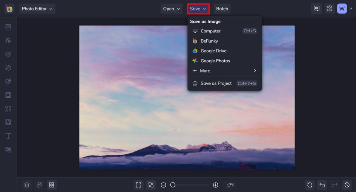Viewport: 356px width, 192px height.
Task: Expand the More save options submenu
Action: (224, 71)
